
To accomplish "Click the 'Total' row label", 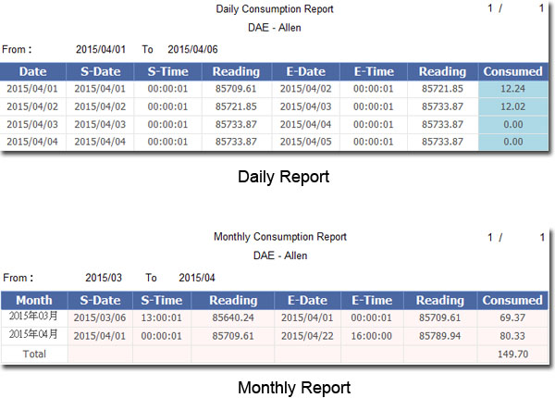I will [x=34, y=354].
